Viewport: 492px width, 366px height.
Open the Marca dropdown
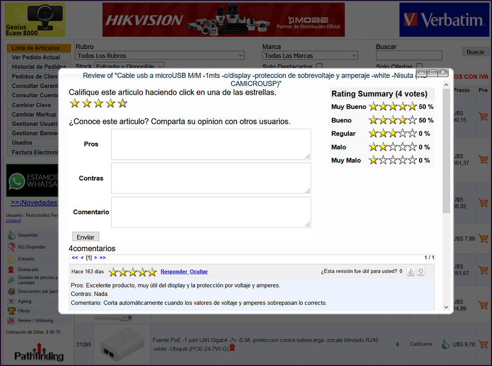310,56
